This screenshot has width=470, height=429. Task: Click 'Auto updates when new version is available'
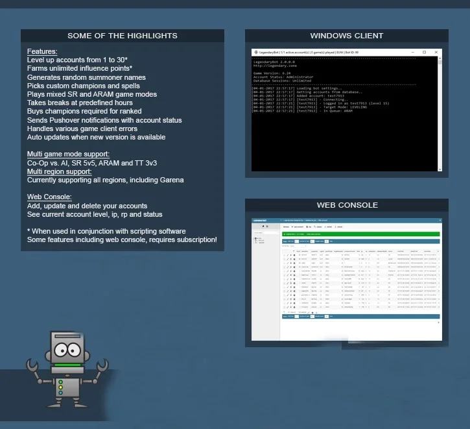point(96,137)
